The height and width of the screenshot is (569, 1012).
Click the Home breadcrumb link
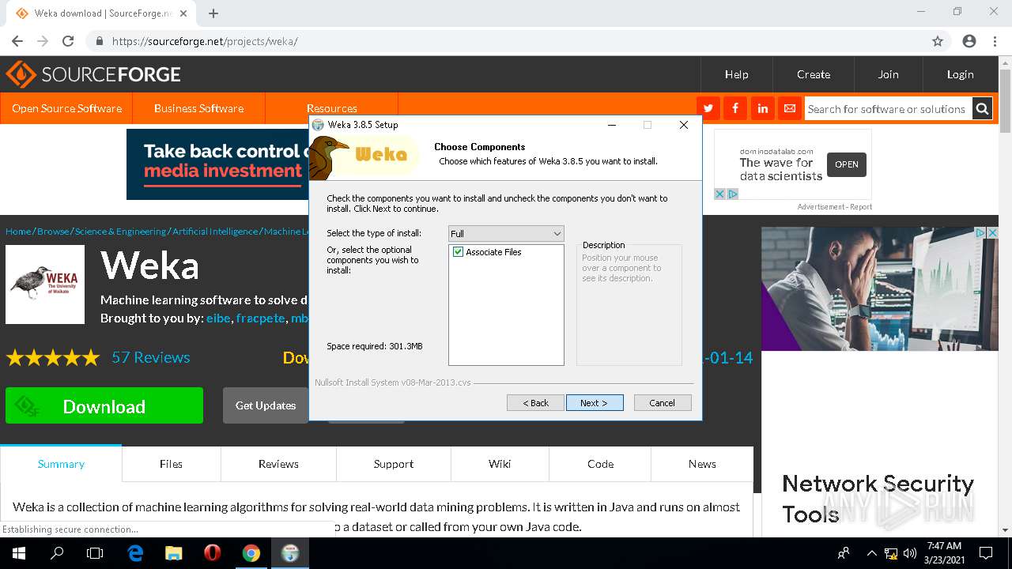coord(18,232)
